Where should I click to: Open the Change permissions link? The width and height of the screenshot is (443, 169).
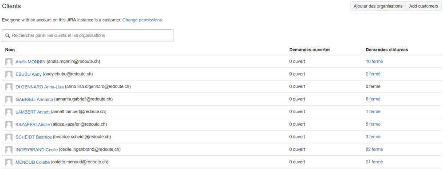coord(142,20)
